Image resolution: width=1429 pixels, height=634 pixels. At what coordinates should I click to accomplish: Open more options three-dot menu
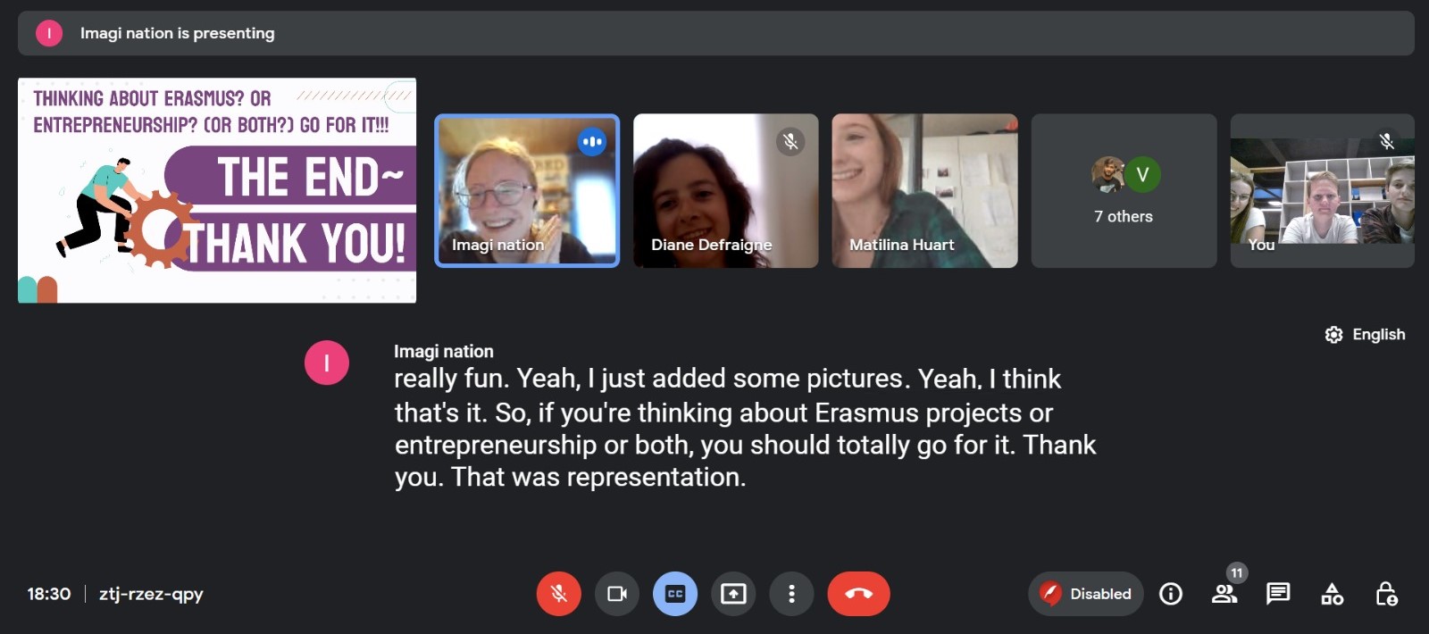[791, 594]
